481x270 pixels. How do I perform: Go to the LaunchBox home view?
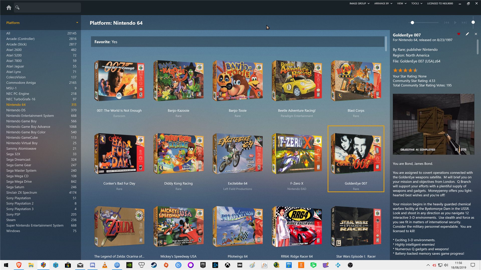coord(9,7)
